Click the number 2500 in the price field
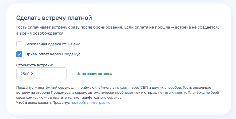This screenshot has width=236, height=119. (x=25, y=74)
